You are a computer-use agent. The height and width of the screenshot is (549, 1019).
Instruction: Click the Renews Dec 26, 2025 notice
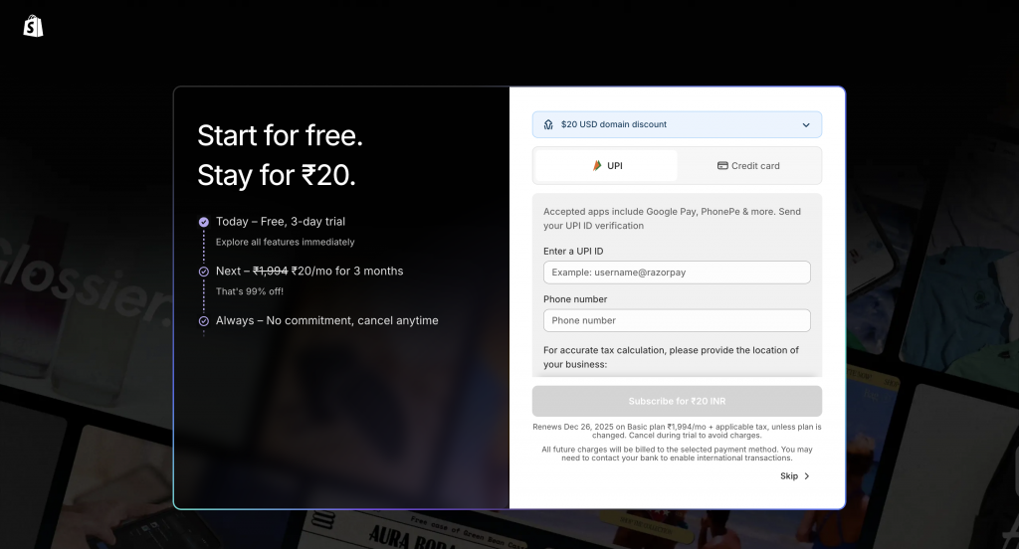pyautogui.click(x=677, y=431)
